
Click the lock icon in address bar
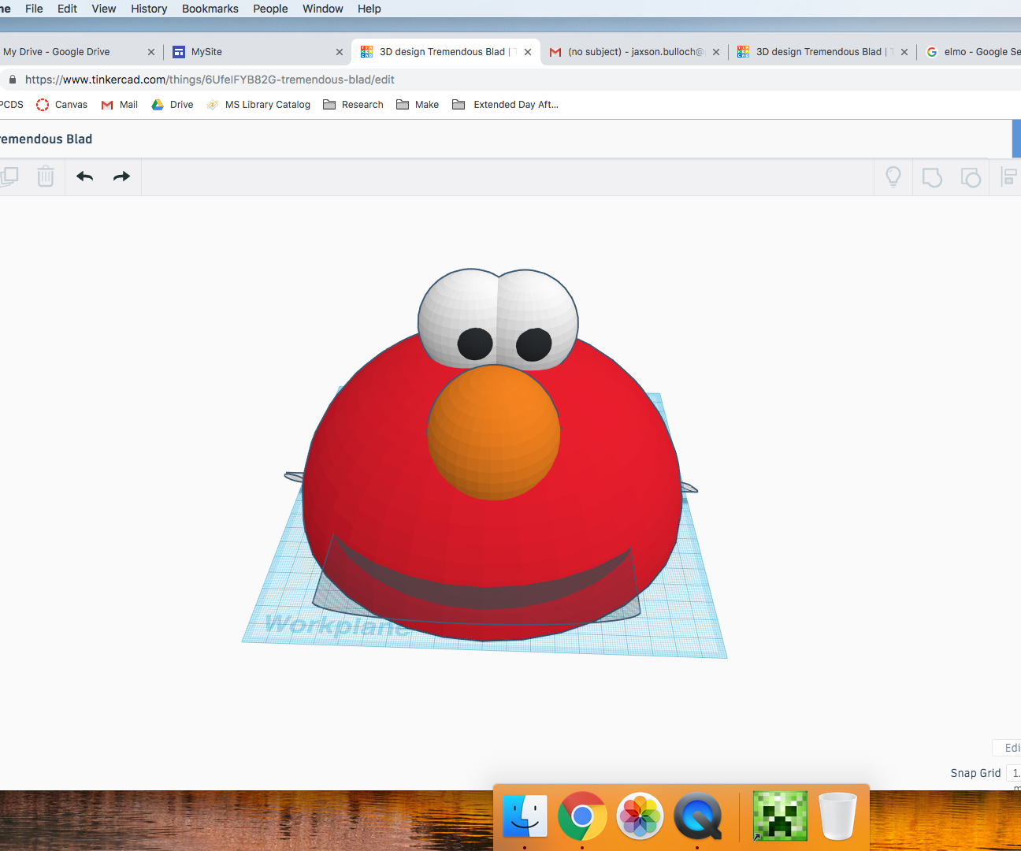point(12,80)
